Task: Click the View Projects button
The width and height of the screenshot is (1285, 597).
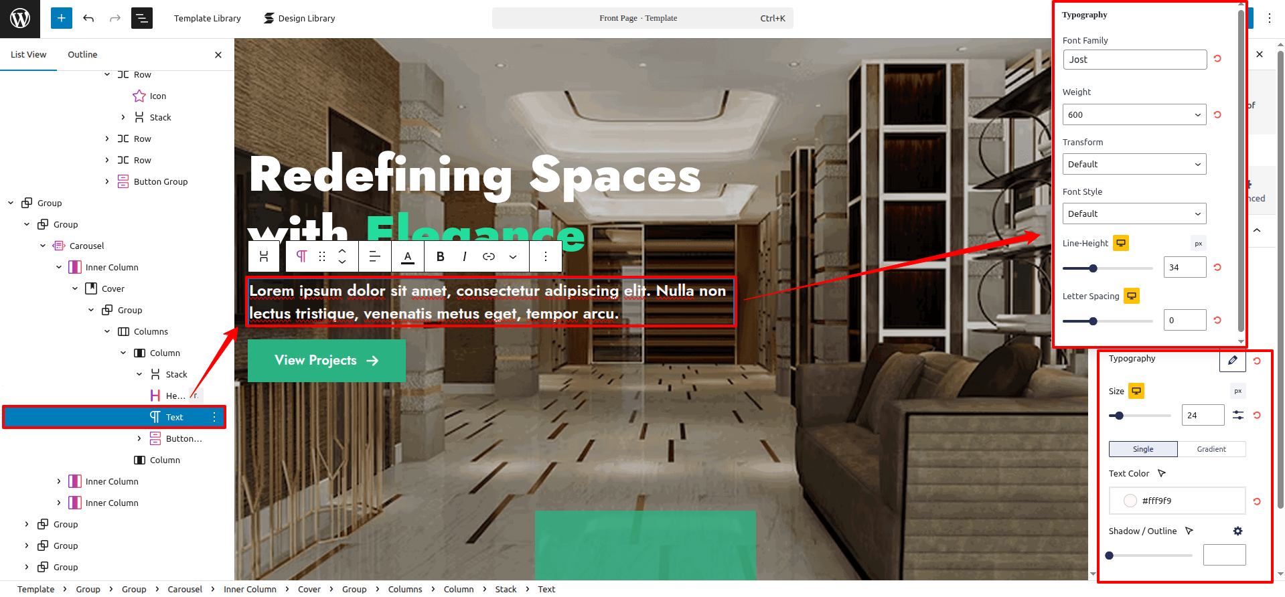Action: click(327, 360)
